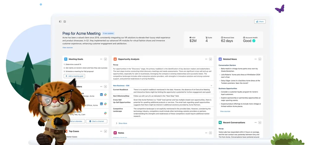Collapse the Stakeholders card

click(x=105, y=86)
